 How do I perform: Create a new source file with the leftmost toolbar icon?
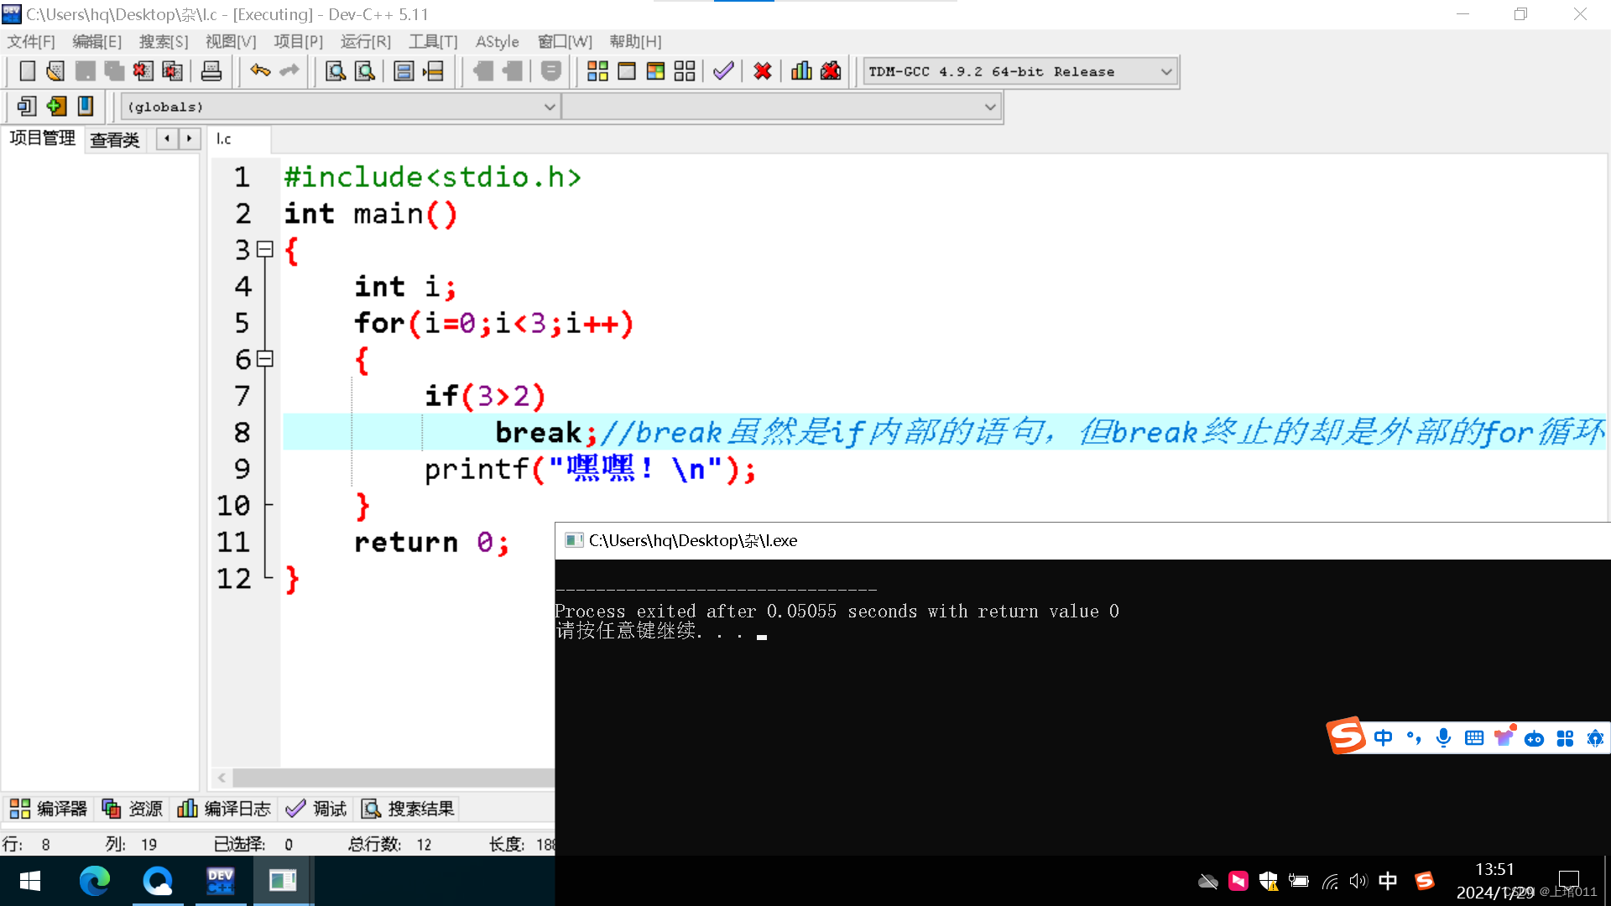tap(26, 71)
